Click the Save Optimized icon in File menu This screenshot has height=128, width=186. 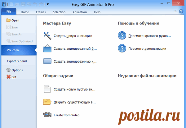point(8,41)
